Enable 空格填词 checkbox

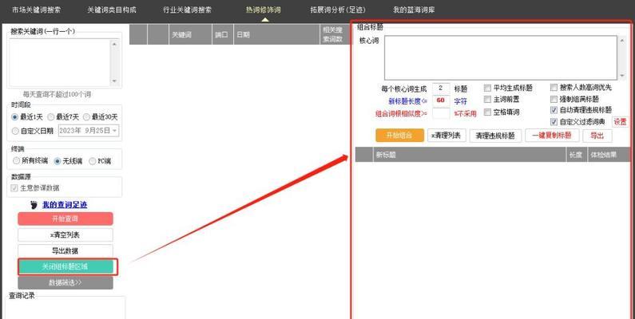[487, 112]
